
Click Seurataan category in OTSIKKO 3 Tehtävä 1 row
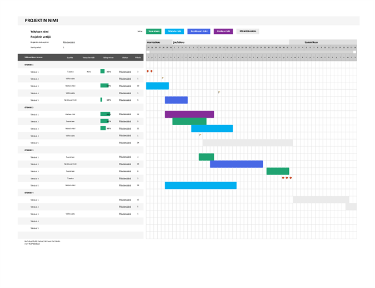(x=71, y=157)
